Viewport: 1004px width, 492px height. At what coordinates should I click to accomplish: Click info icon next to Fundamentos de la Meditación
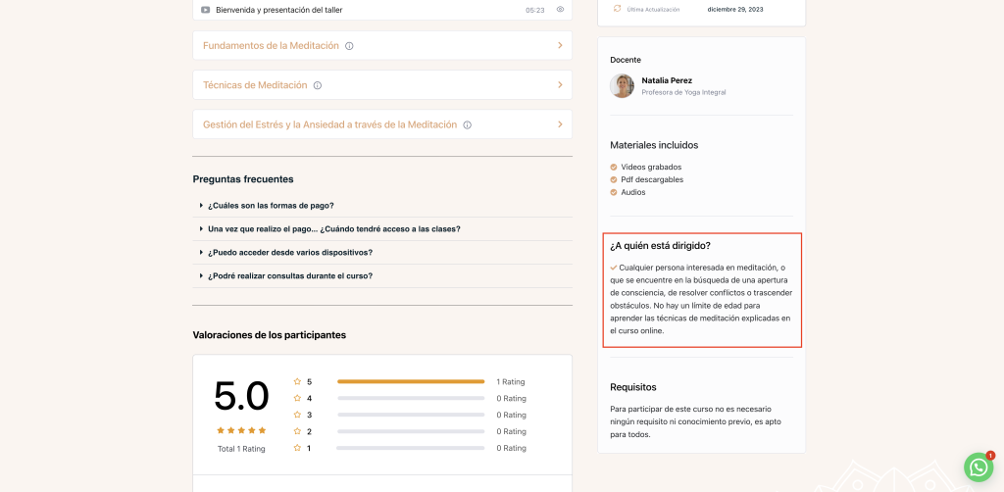point(349,46)
